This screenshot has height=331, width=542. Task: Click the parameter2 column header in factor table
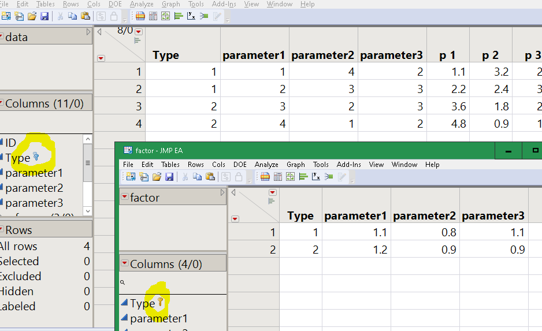(x=425, y=216)
